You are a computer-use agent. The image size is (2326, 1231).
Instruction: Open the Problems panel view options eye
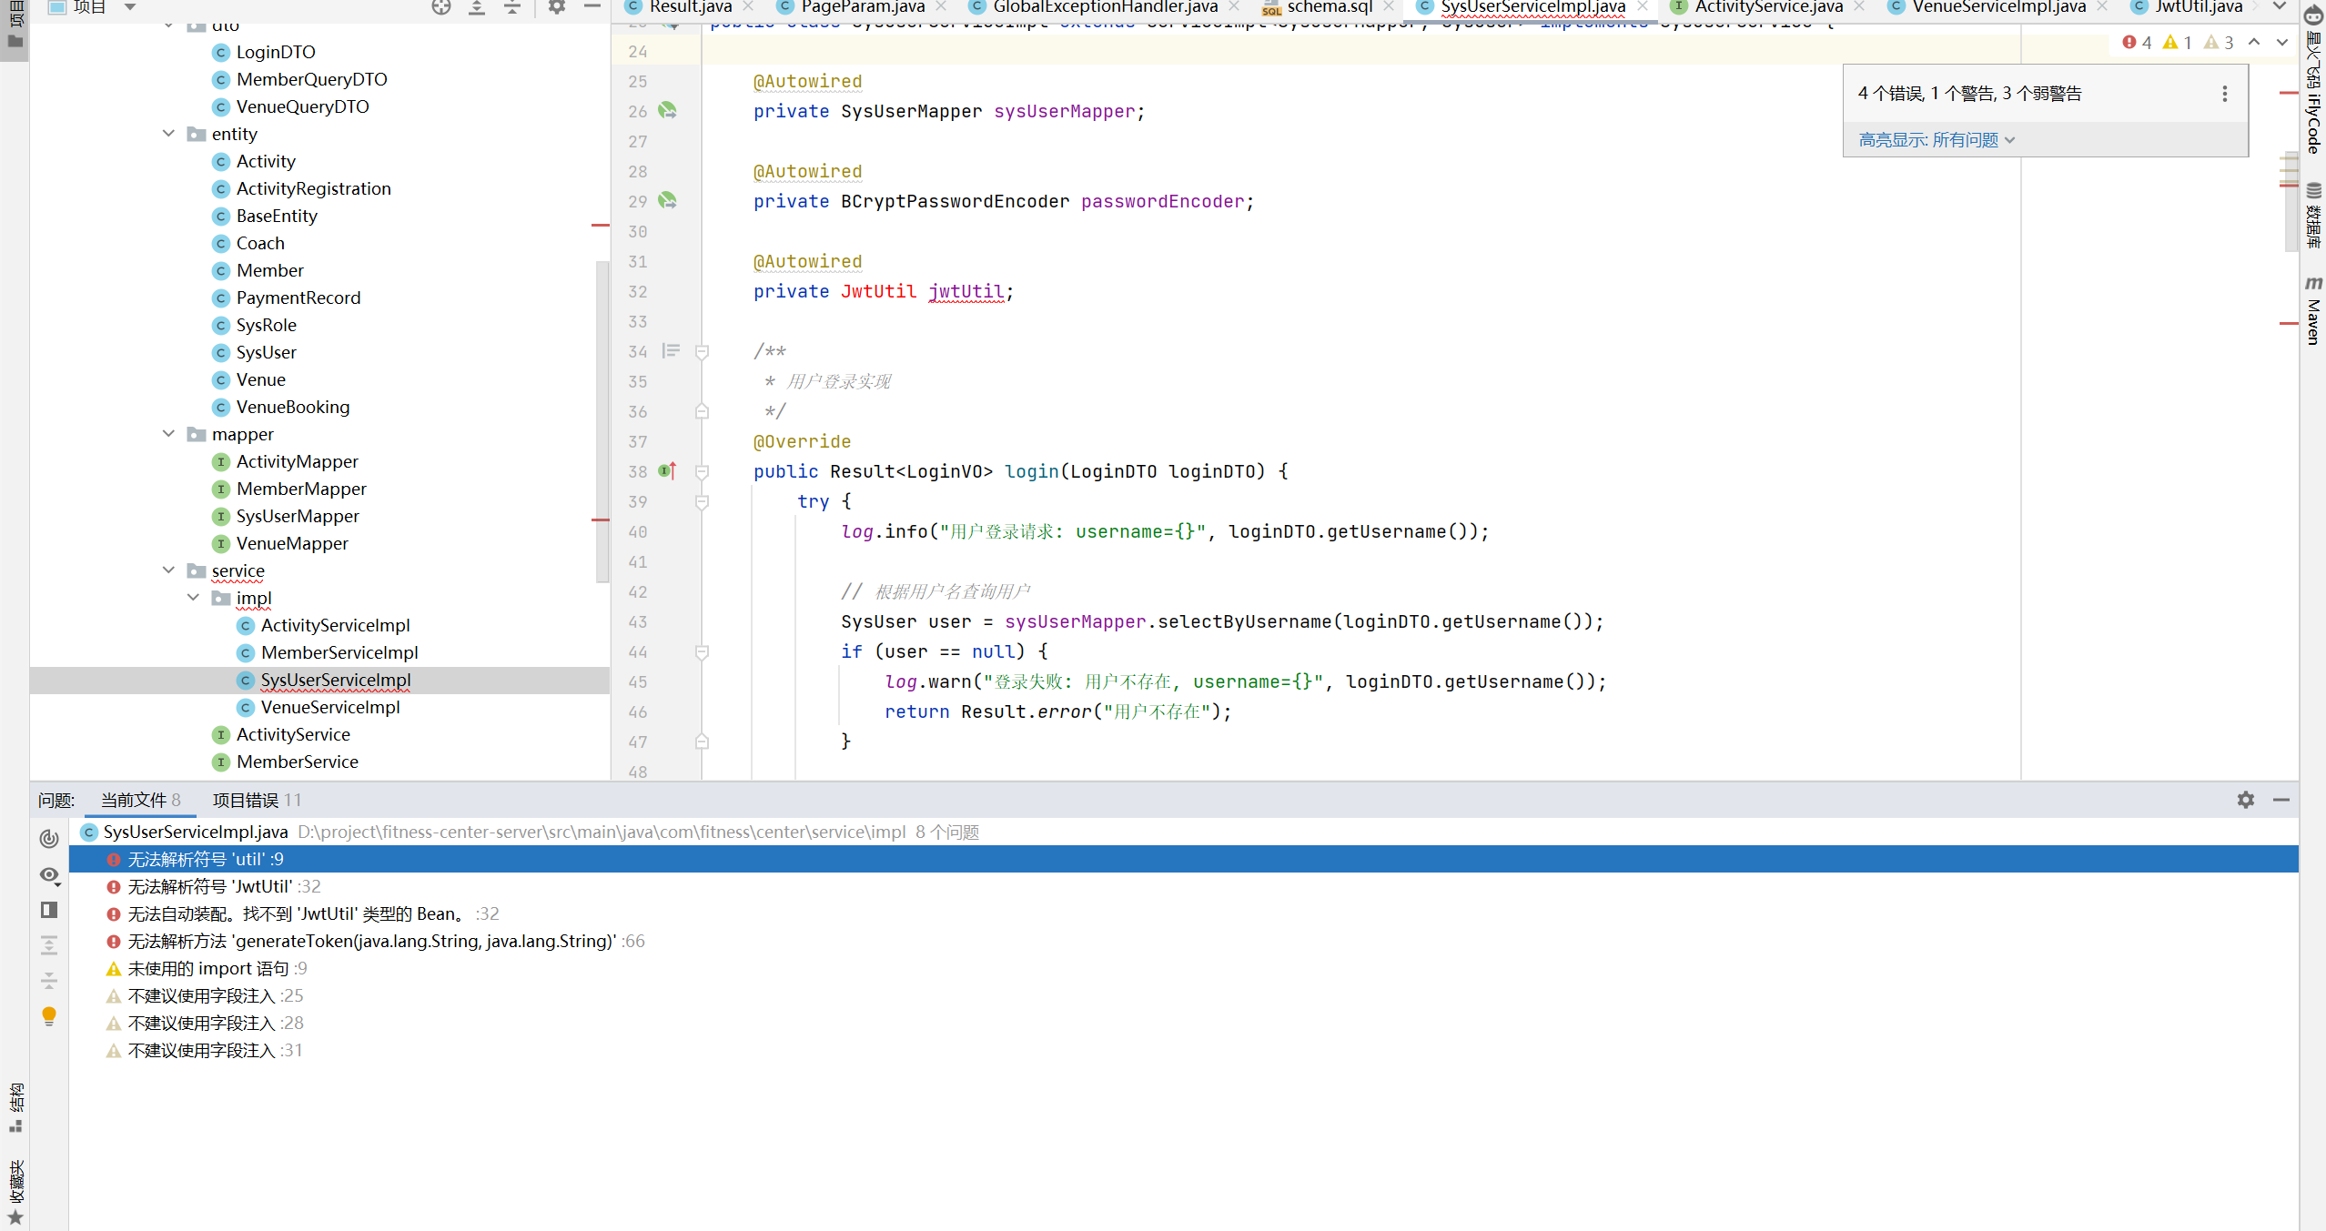(49, 875)
